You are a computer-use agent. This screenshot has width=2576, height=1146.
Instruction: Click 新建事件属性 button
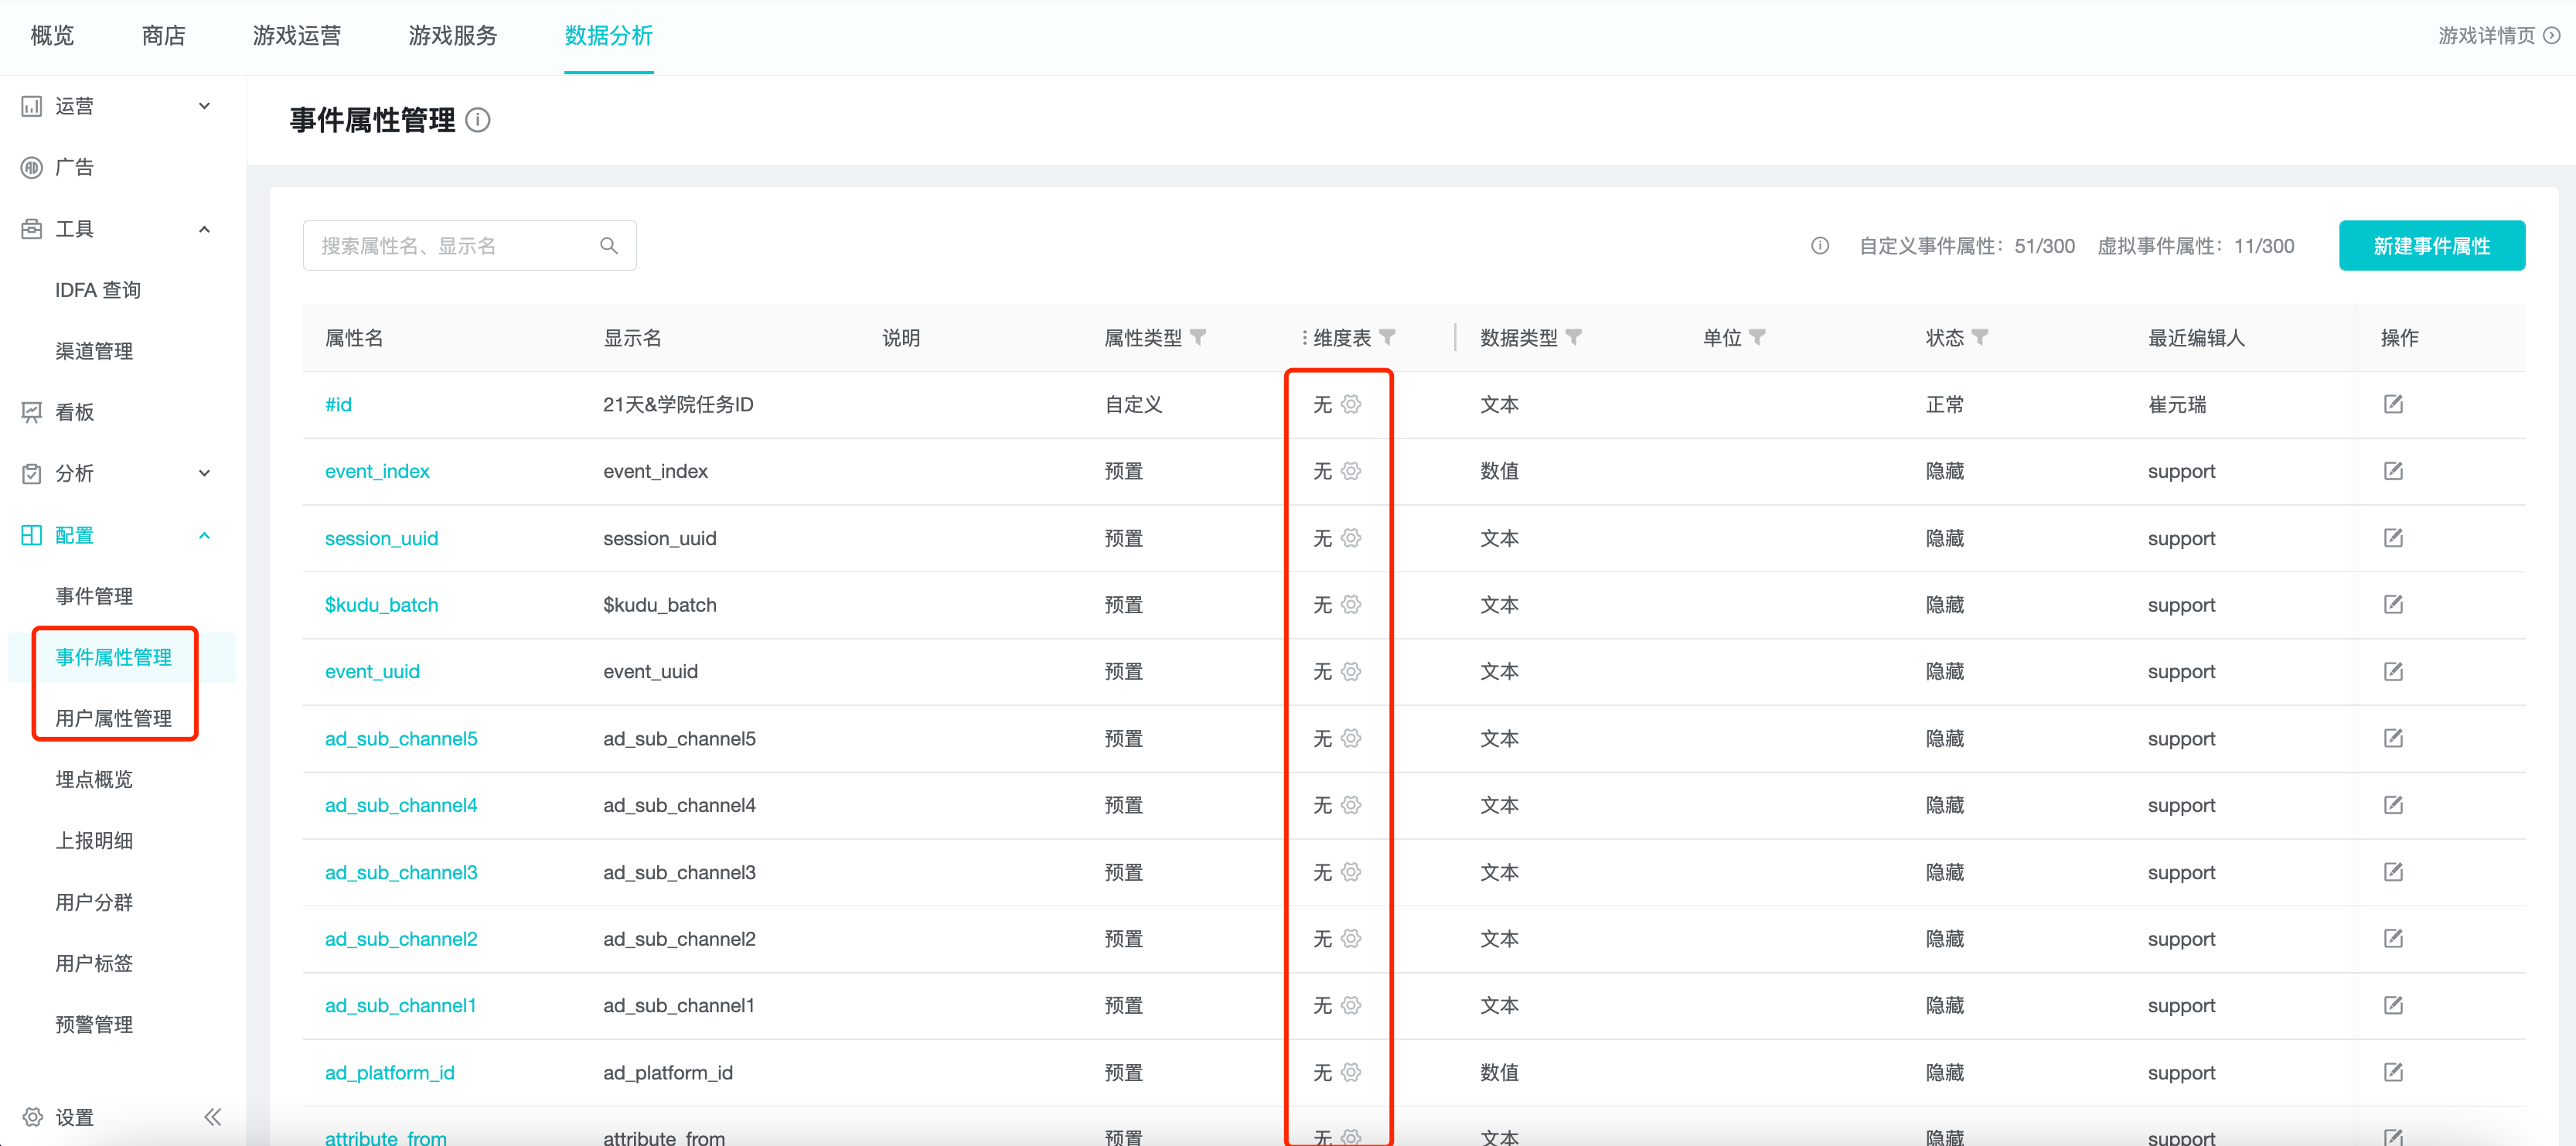(2431, 246)
